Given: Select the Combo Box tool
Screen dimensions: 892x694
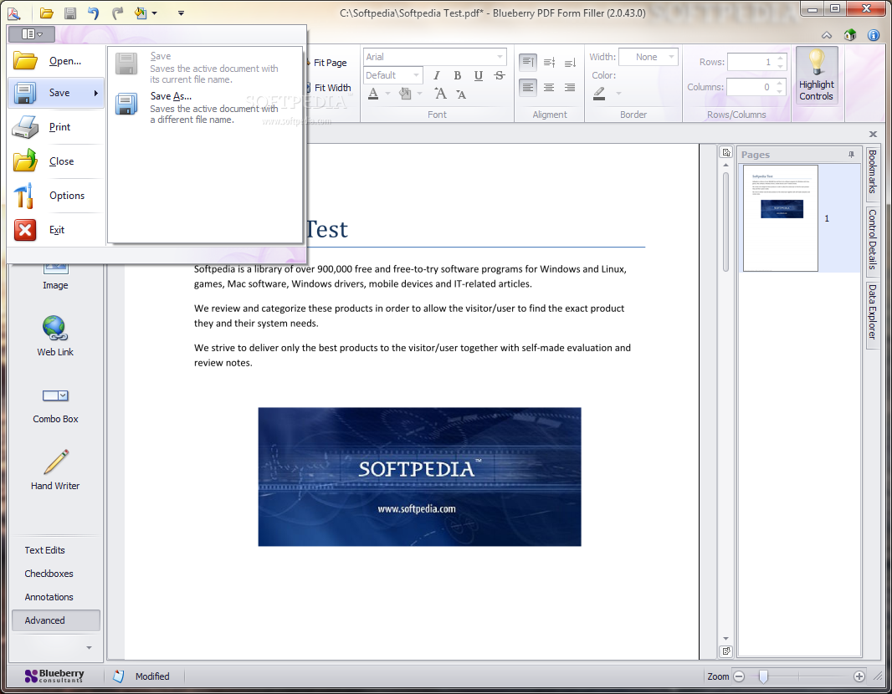Looking at the screenshot, I should [55, 406].
